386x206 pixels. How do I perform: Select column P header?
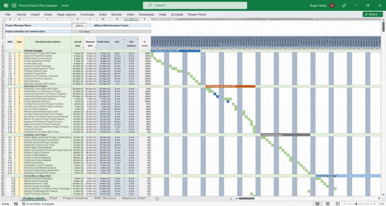click(x=145, y=19)
